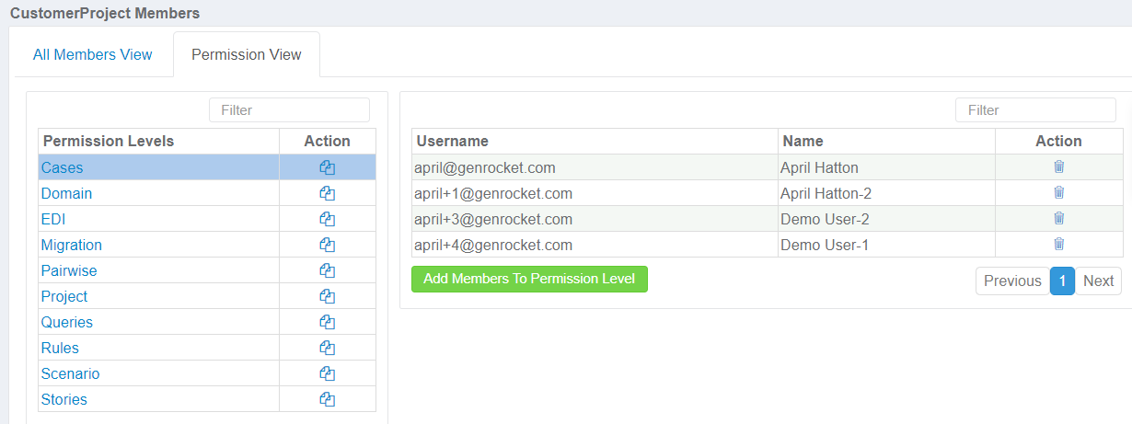Open the Scenario permission level

[x=70, y=373]
